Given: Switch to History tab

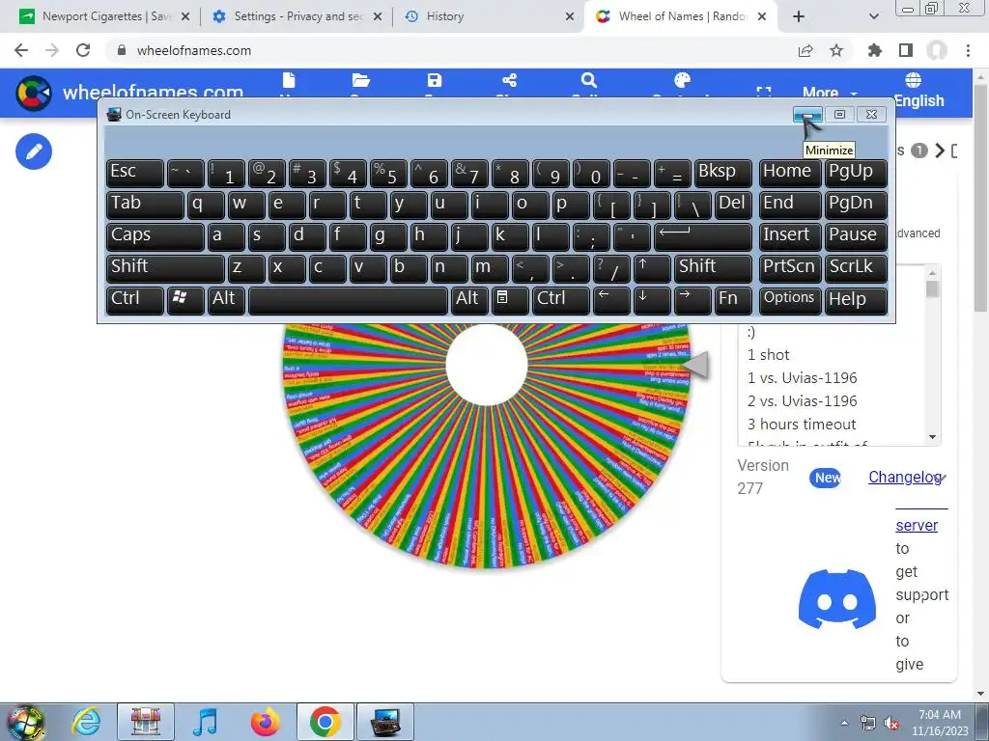Looking at the screenshot, I should [489, 16].
